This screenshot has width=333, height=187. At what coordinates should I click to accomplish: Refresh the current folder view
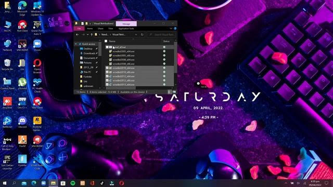coord(142,35)
